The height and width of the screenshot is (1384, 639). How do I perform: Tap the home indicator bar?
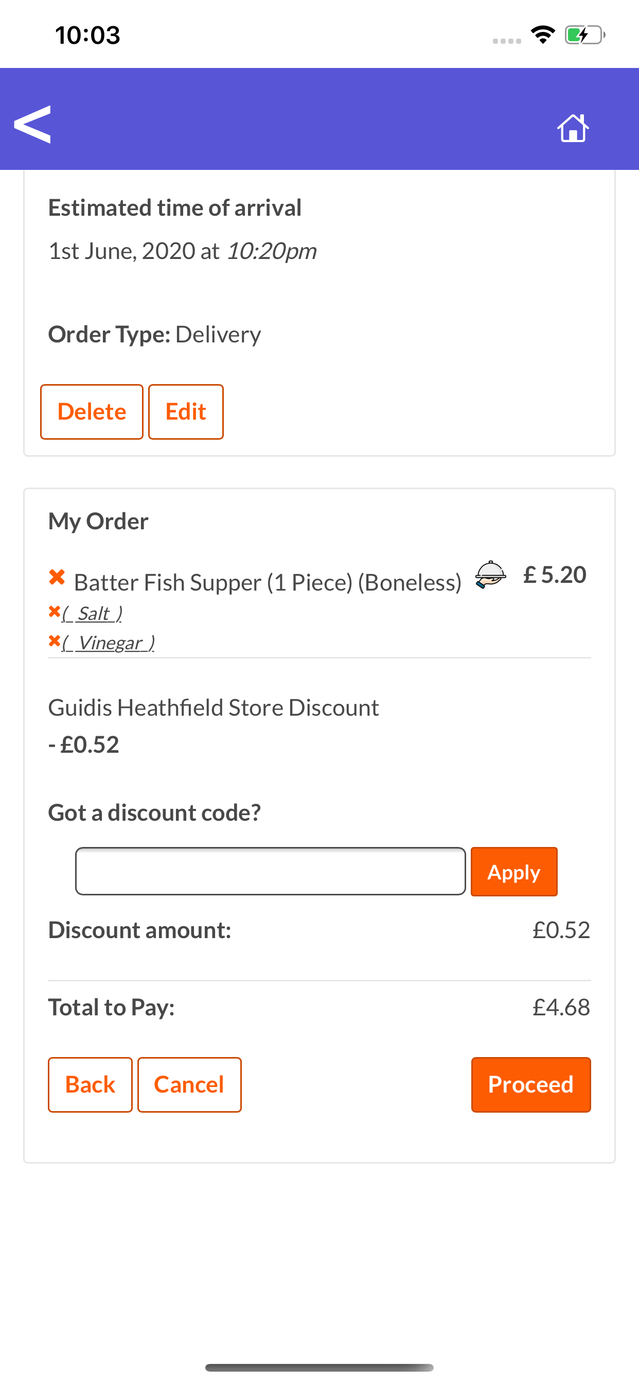point(319,1368)
